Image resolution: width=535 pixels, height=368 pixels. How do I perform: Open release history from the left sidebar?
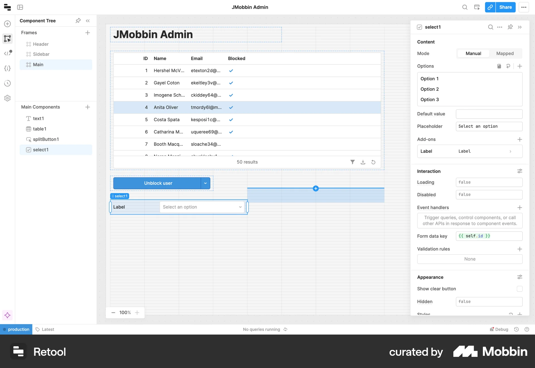pos(7,83)
